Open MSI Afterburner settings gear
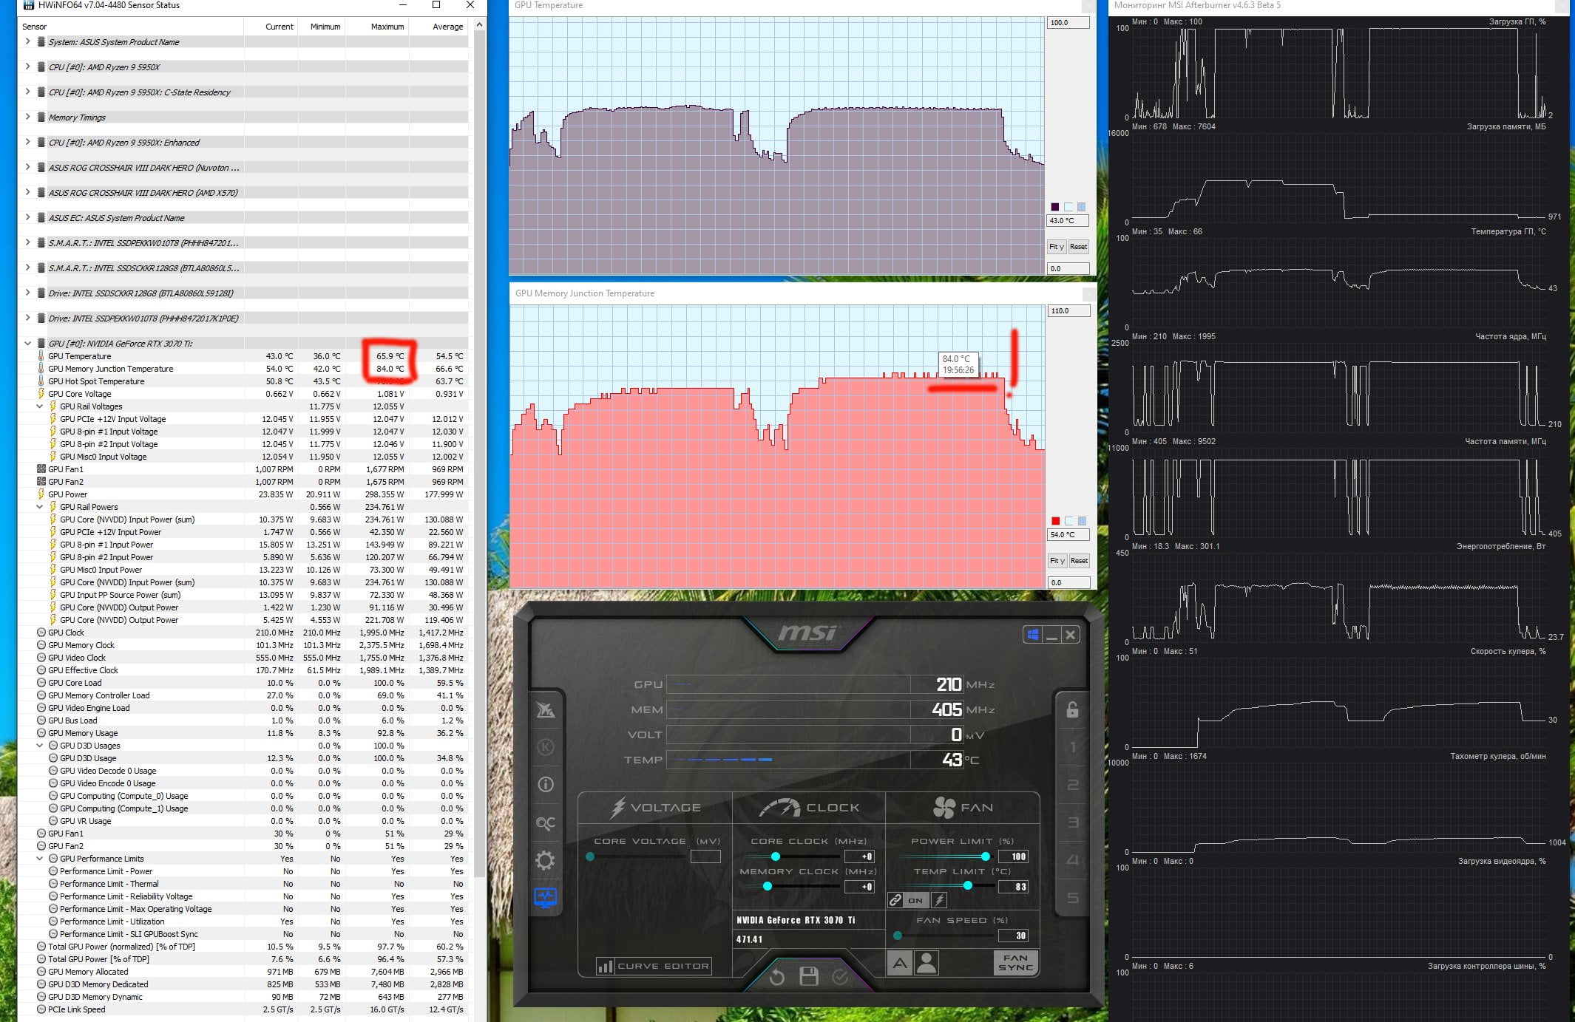 [x=545, y=860]
